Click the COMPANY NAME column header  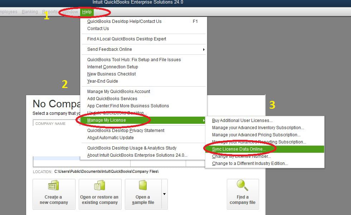click(x=50, y=124)
